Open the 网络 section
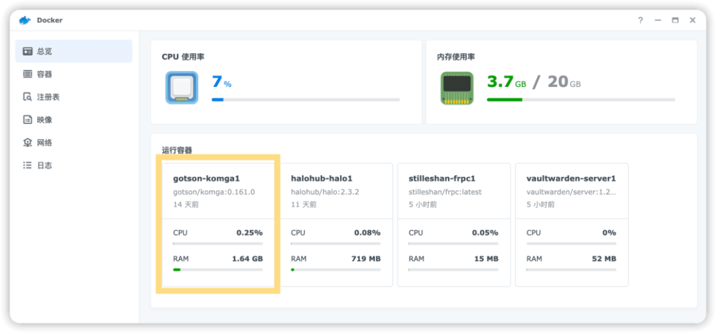 (x=74, y=143)
